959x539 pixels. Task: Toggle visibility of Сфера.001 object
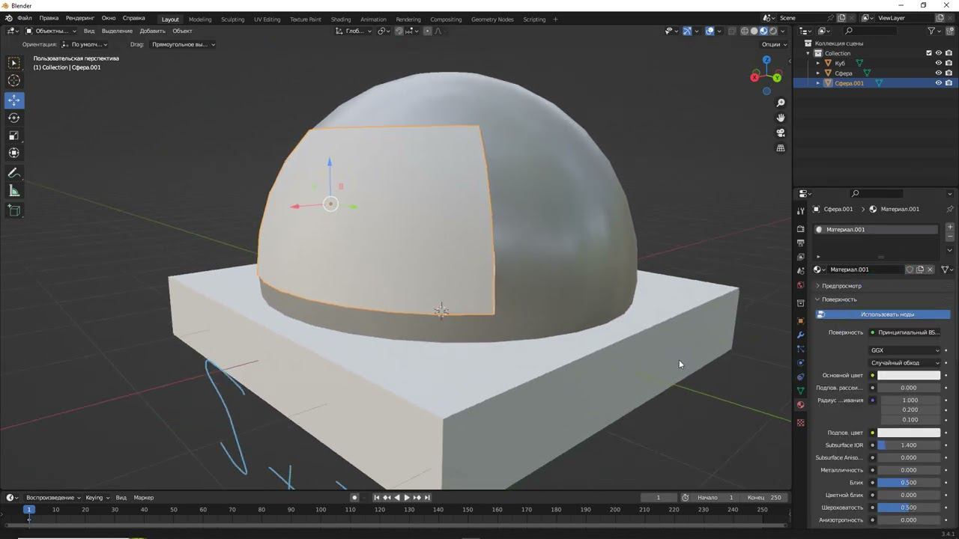click(938, 83)
